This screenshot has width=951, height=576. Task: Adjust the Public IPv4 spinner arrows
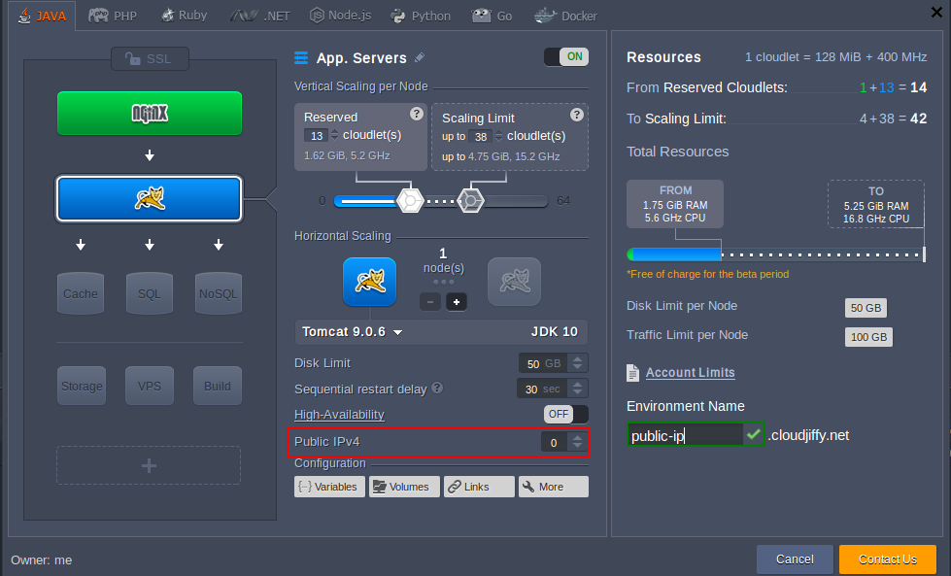click(577, 443)
